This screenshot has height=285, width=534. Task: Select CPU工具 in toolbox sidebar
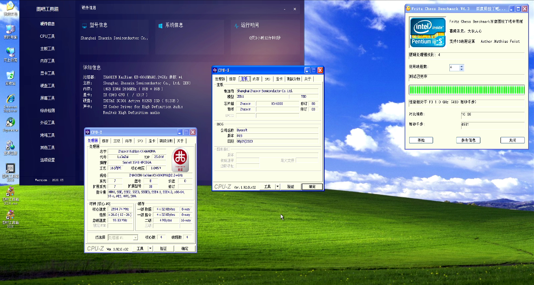(47, 36)
